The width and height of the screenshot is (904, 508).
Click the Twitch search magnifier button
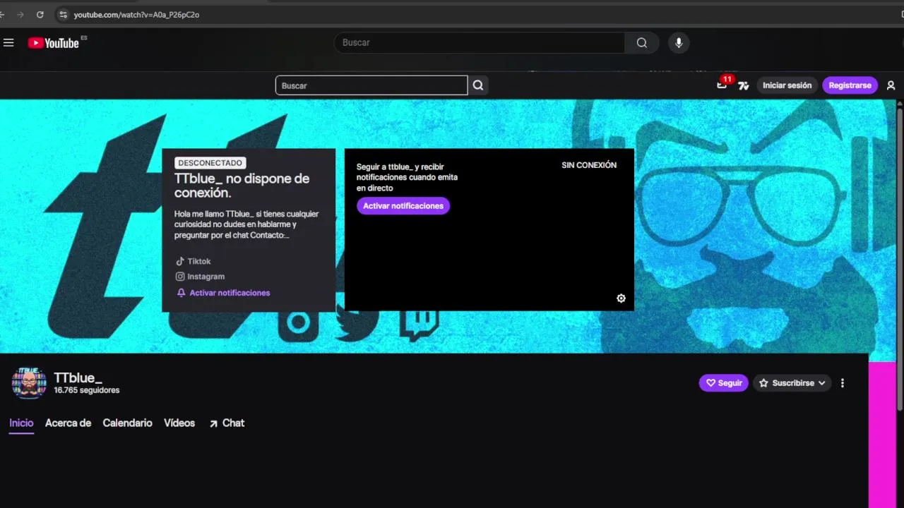point(478,85)
